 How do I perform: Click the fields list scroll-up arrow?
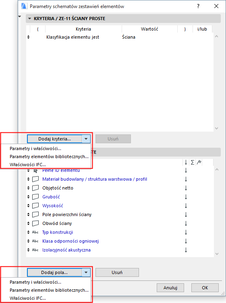(217, 170)
